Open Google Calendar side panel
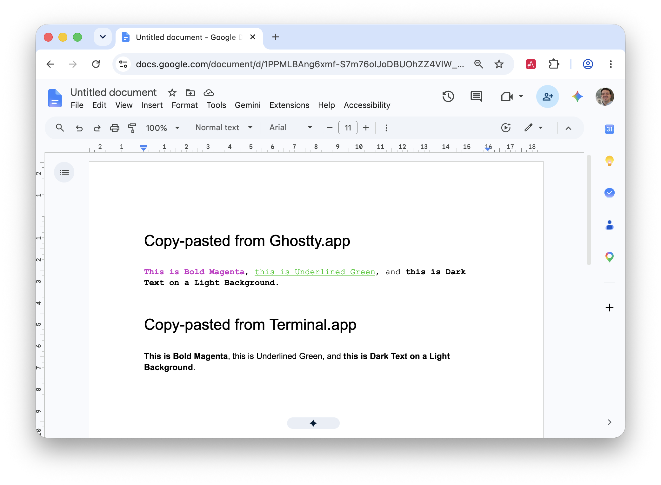The image size is (661, 485). [609, 129]
